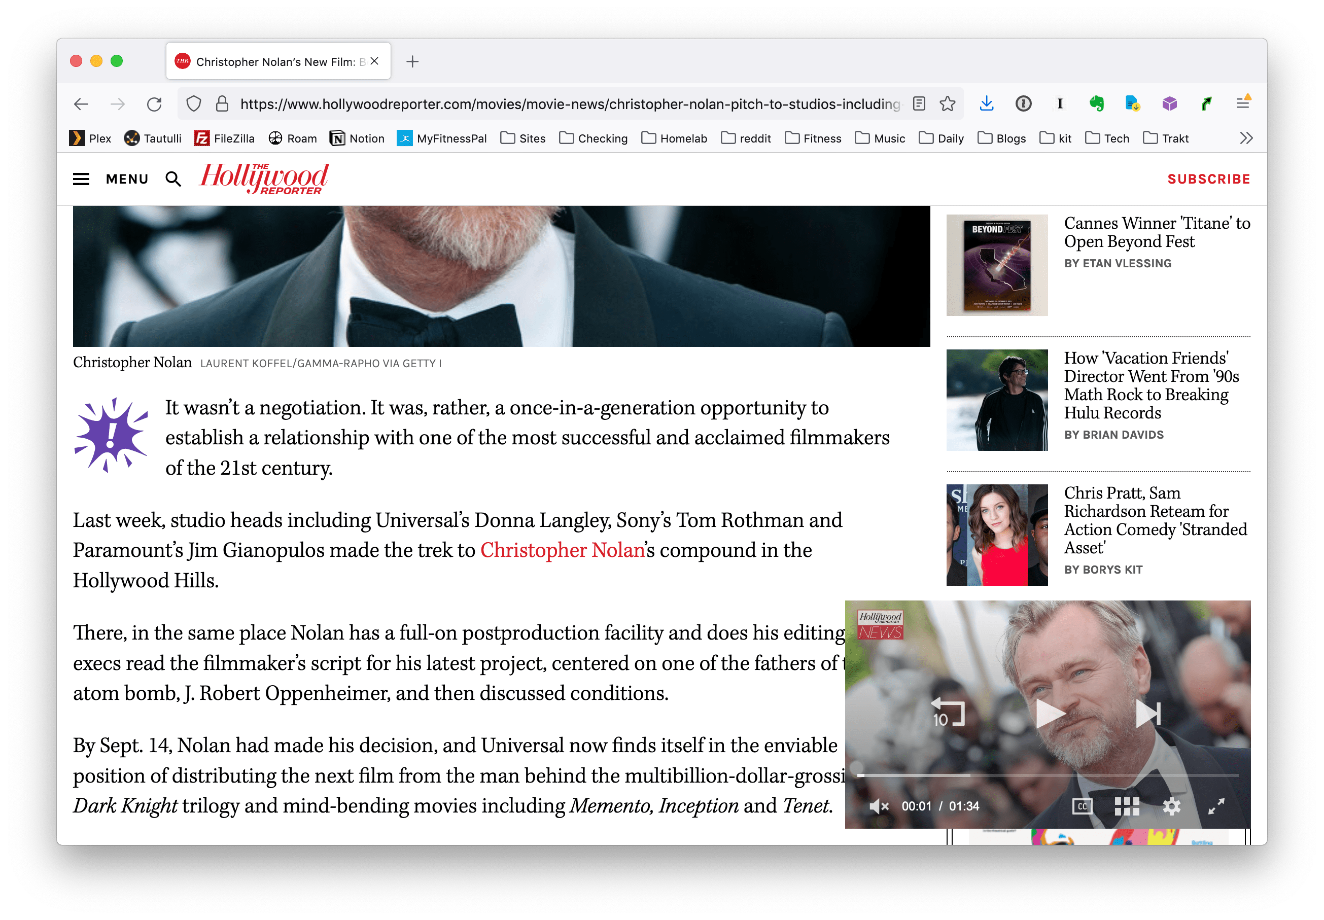This screenshot has height=920, width=1324.
Task: Bookmark this page with the star
Action: 947,104
